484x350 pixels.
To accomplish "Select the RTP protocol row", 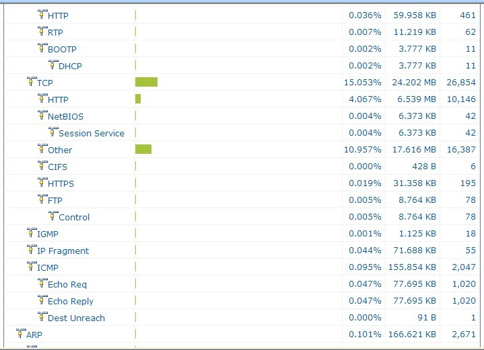I will tap(55, 32).
